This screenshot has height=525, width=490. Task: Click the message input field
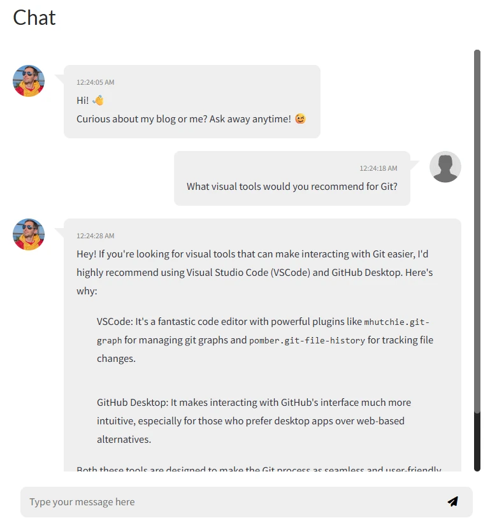point(246,502)
